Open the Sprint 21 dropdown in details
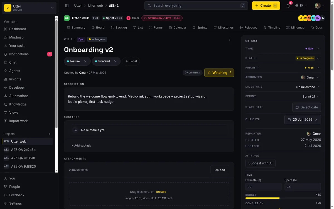The width and height of the screenshot is (334, 209). tap(311, 96)
